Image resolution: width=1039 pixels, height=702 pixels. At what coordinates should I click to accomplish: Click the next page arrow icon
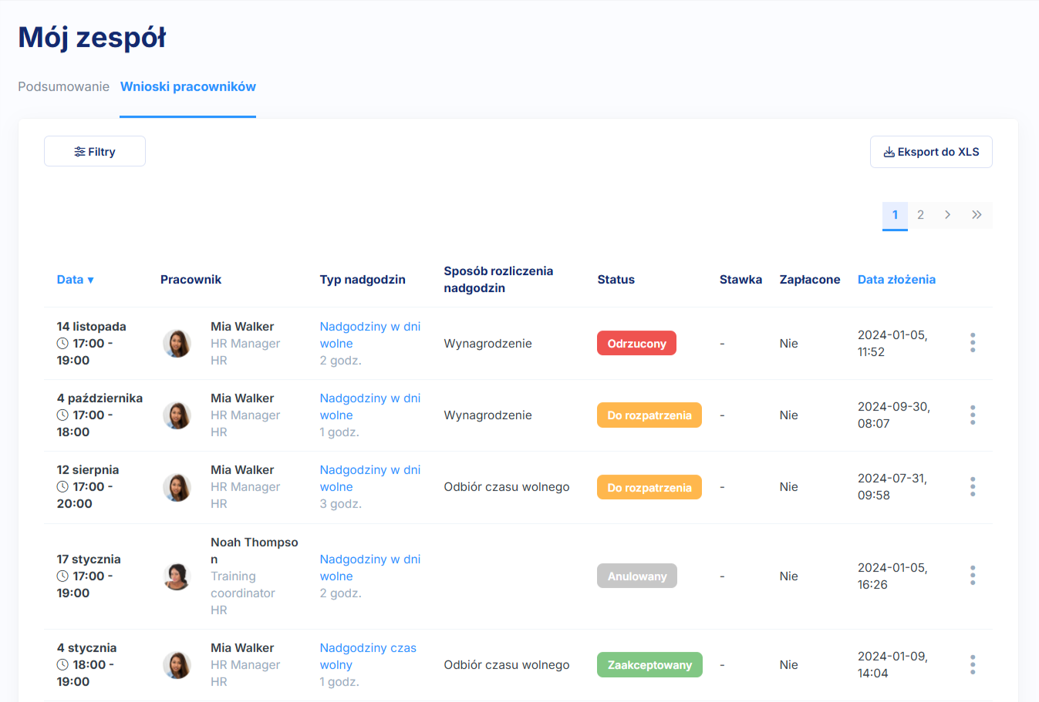[x=947, y=215]
